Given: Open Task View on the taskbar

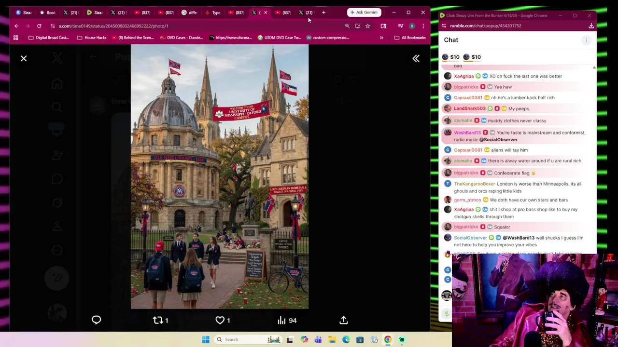Looking at the screenshot, I should click(x=290, y=339).
